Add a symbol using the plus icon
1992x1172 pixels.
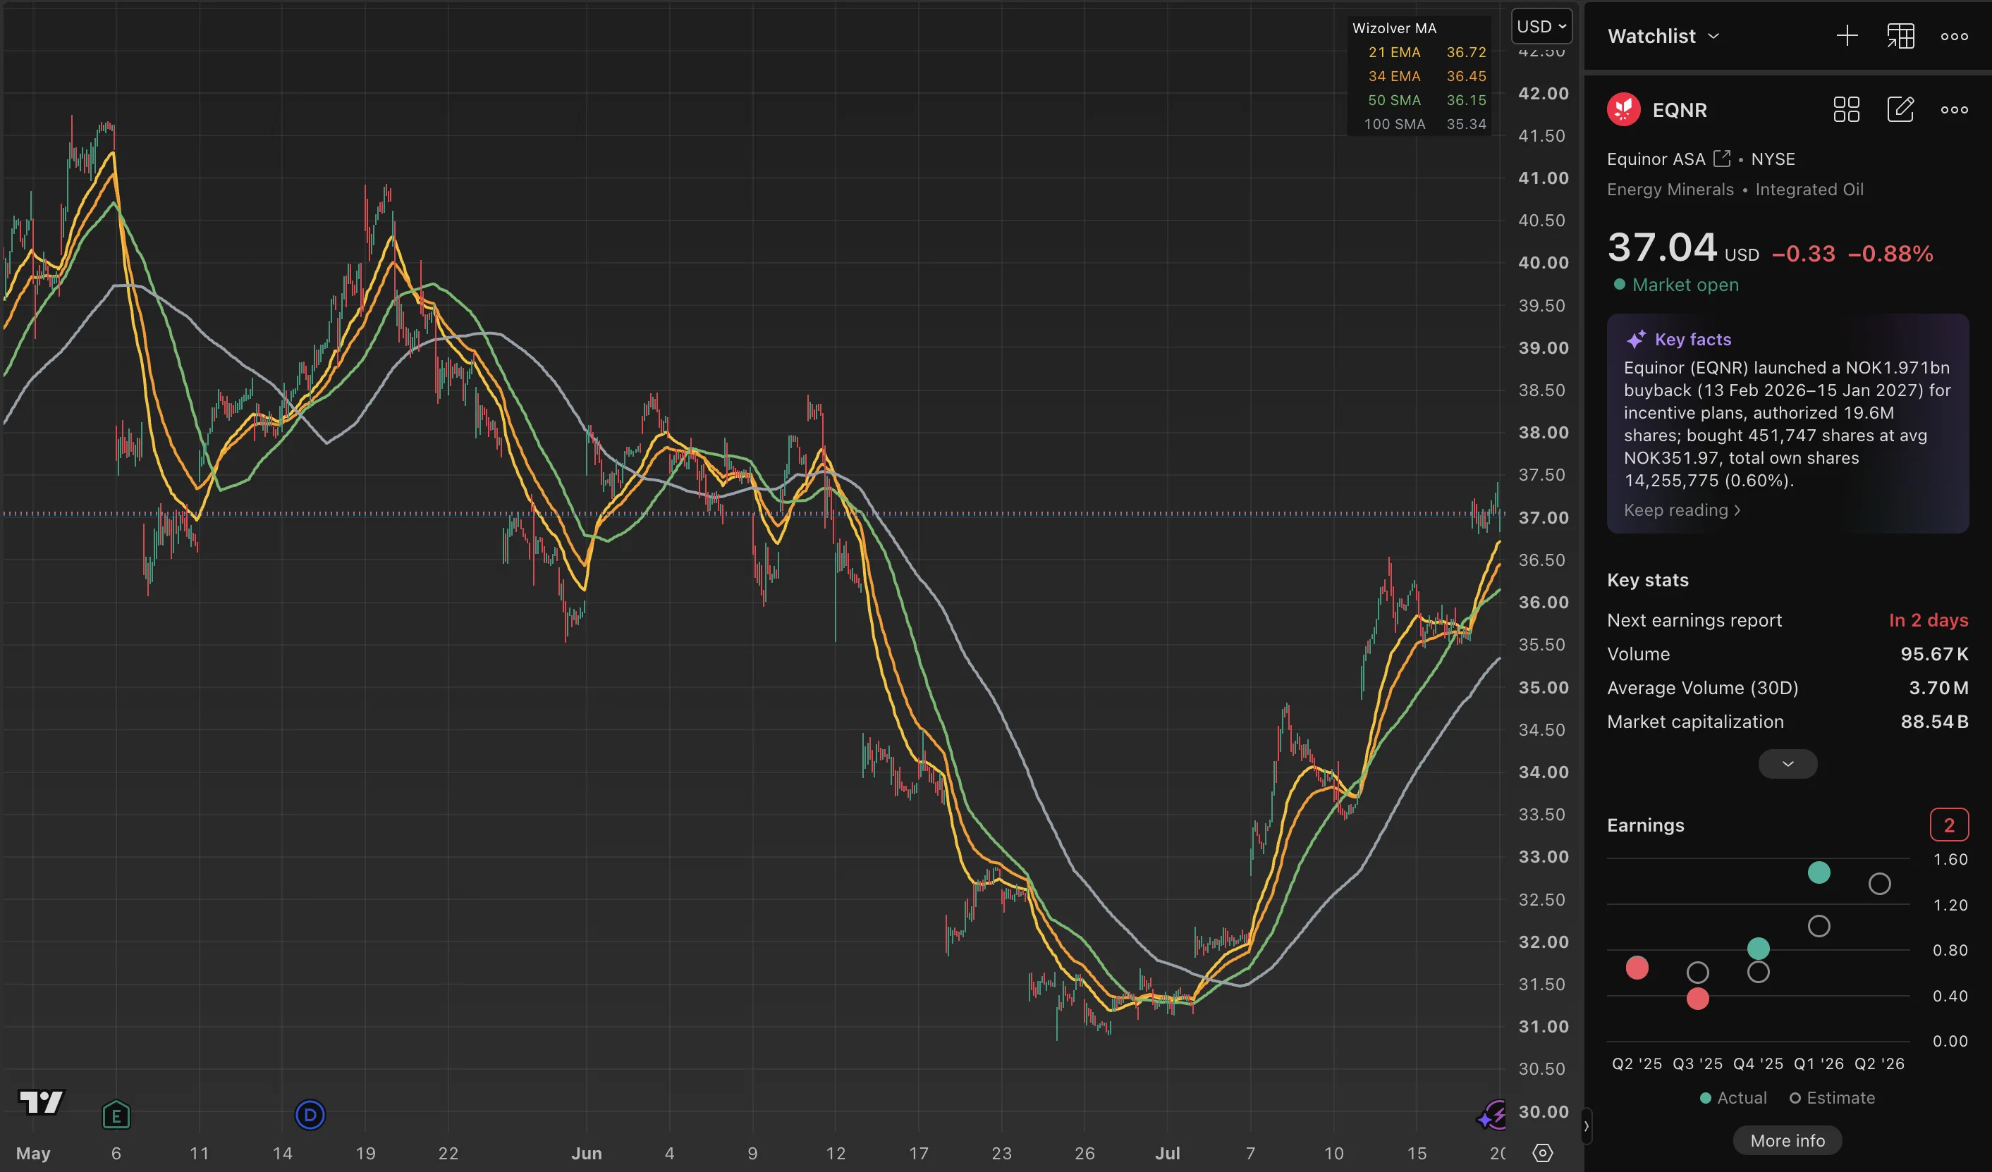(x=1847, y=37)
